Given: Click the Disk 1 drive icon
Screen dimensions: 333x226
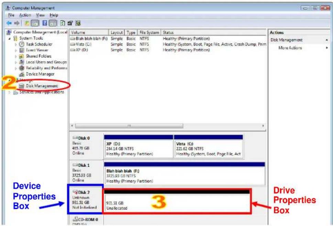Looking at the screenshot, I should point(75,165).
